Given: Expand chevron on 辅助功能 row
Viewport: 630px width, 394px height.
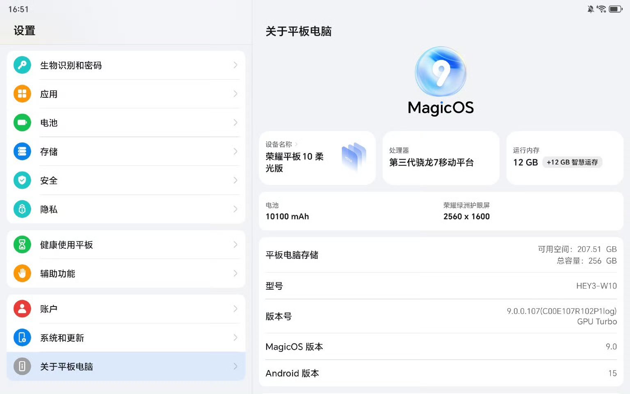Looking at the screenshot, I should coord(235,273).
